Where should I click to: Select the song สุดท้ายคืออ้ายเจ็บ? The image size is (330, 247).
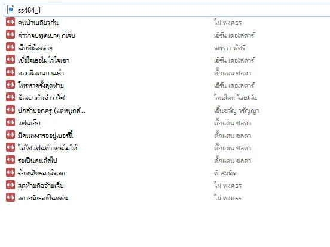click(x=41, y=186)
